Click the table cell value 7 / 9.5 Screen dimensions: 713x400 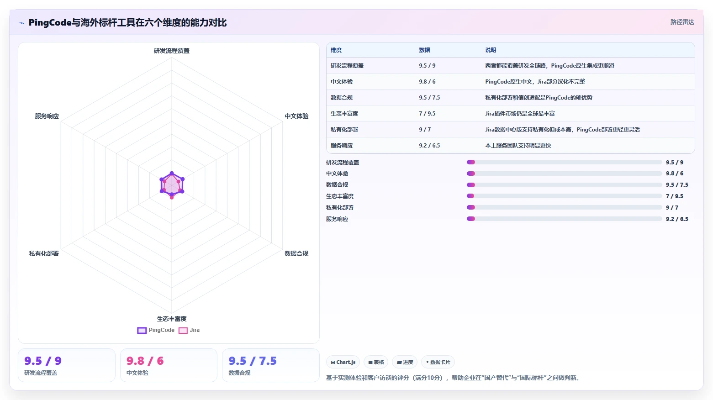427,114
